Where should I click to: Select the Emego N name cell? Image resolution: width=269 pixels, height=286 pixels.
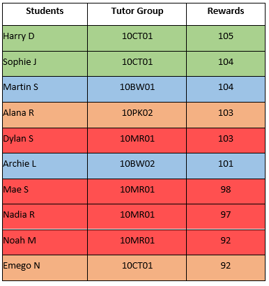coord(45,268)
